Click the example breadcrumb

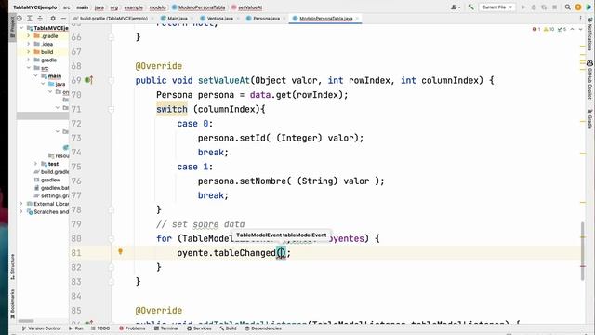tap(134, 7)
